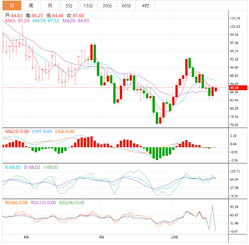The image size is (249, 245).
Task: Select the 60分 timeframe tab
Action: coord(126,5)
